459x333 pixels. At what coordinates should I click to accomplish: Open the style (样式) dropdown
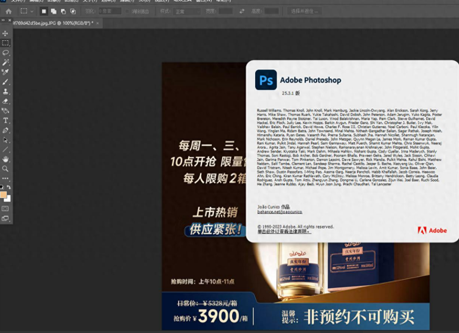tap(187, 12)
